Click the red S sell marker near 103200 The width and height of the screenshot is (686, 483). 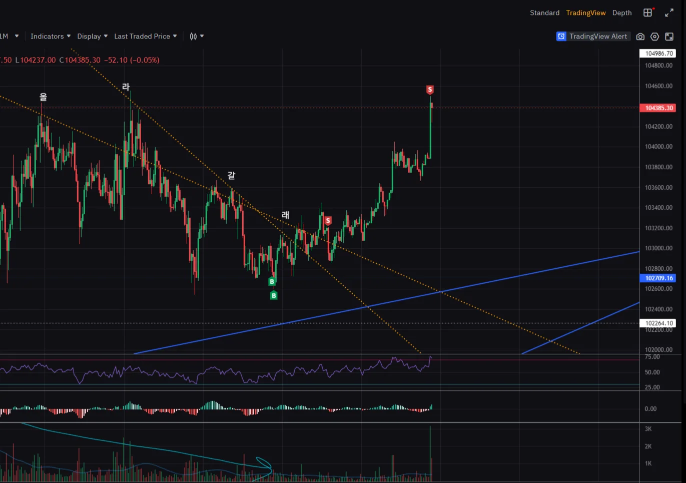tap(328, 221)
